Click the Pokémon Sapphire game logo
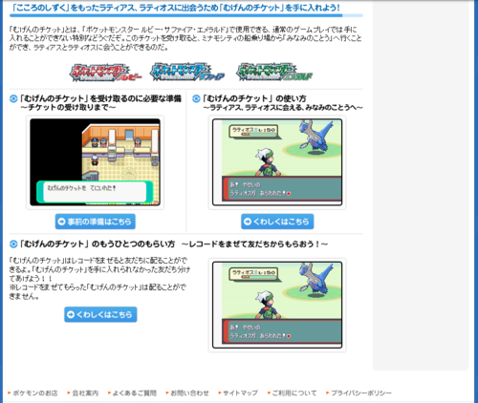 coord(187,72)
